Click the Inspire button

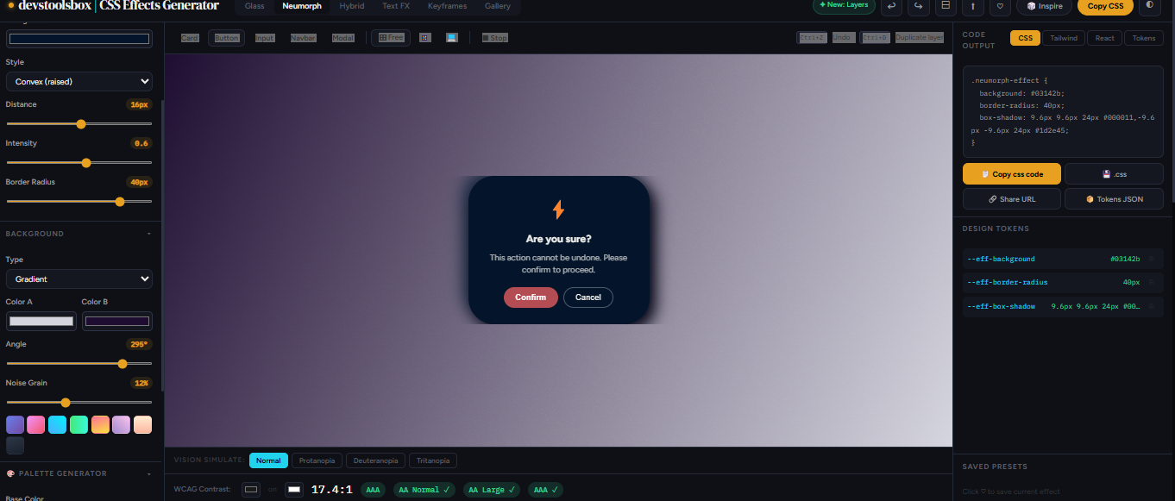[x=1044, y=6]
